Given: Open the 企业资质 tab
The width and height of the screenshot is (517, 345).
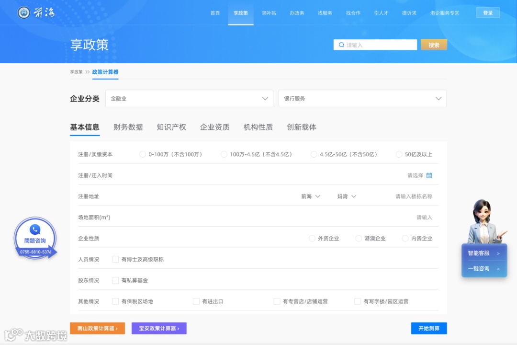Looking at the screenshot, I should (x=214, y=127).
